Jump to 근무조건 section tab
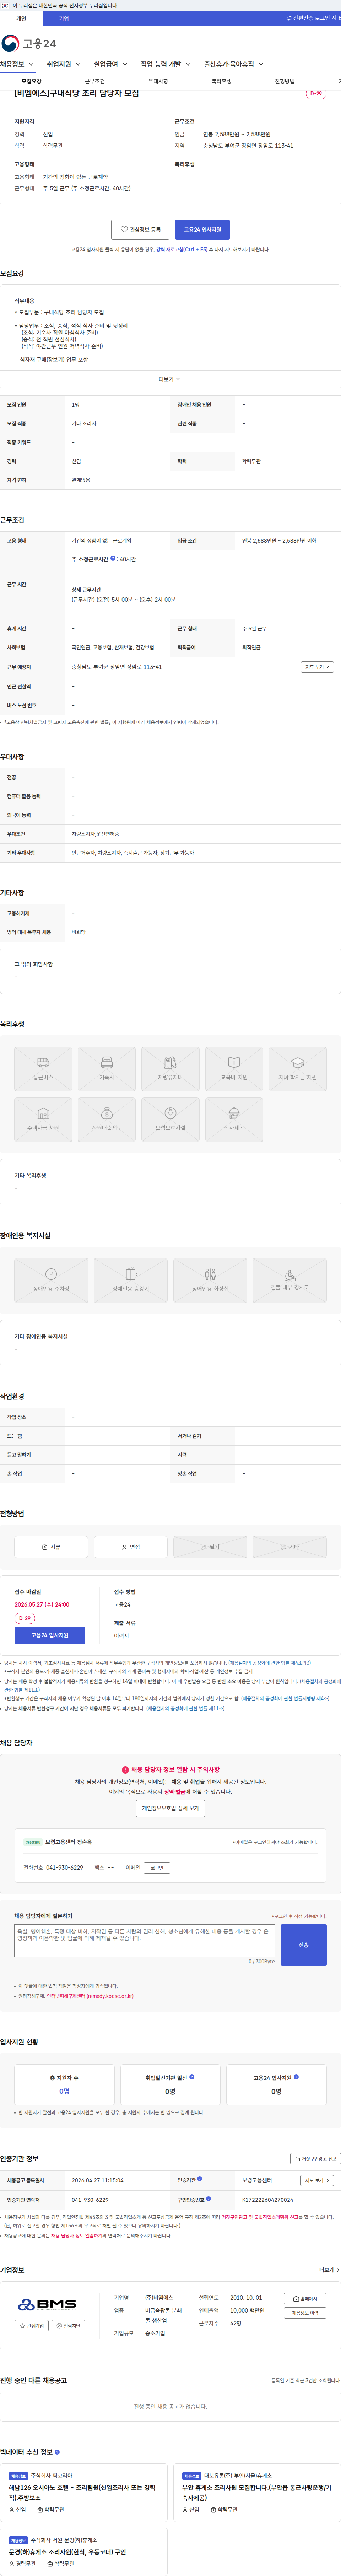This screenshot has width=341, height=2576. [x=95, y=81]
